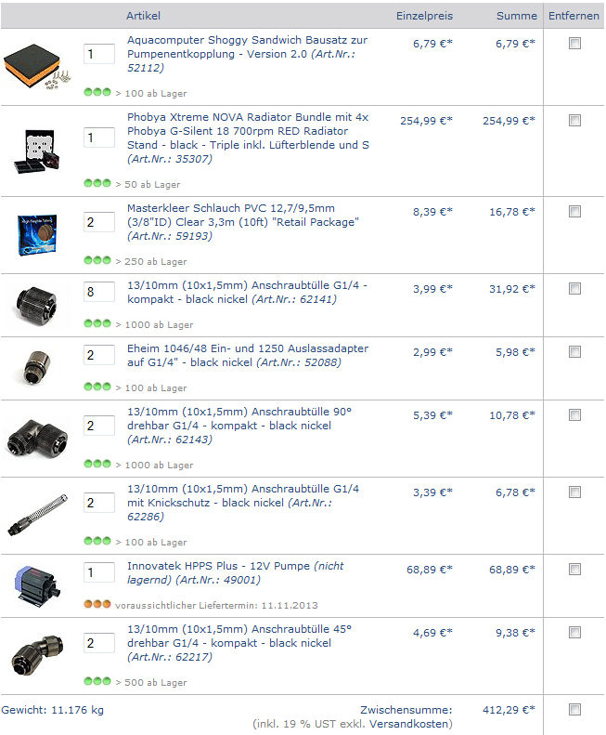
Task: Click the Artikel column header
Action: click(143, 16)
